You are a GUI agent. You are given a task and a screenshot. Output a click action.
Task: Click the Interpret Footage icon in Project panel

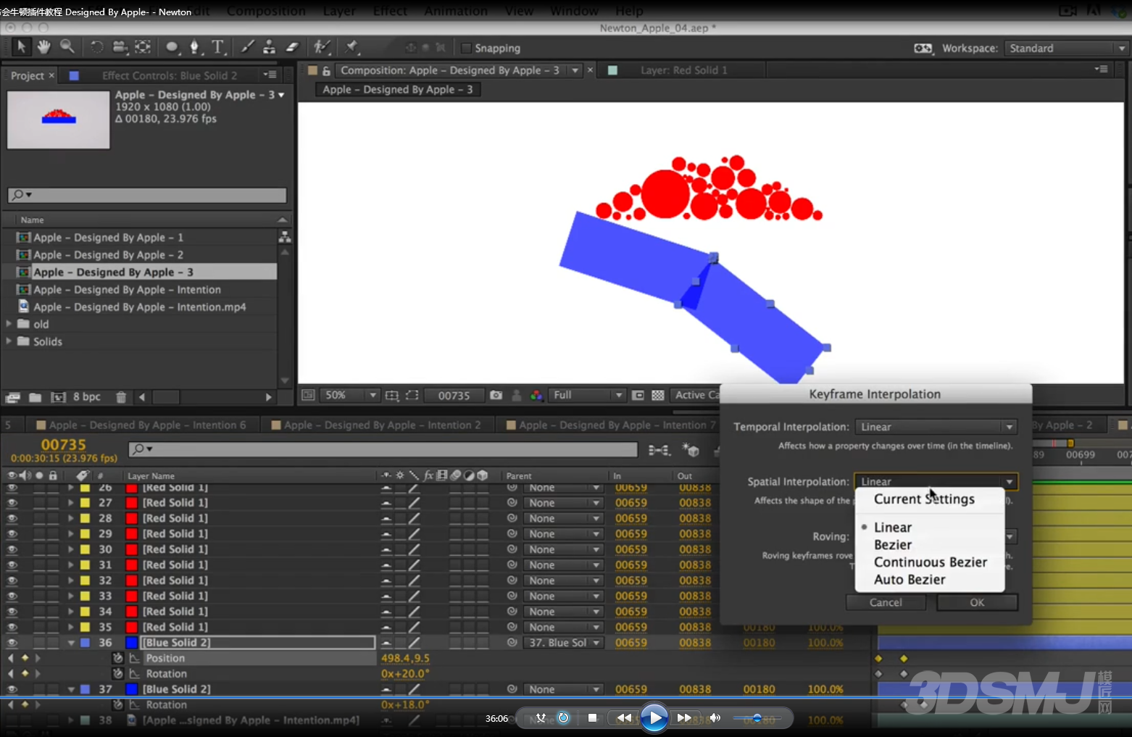(x=12, y=397)
